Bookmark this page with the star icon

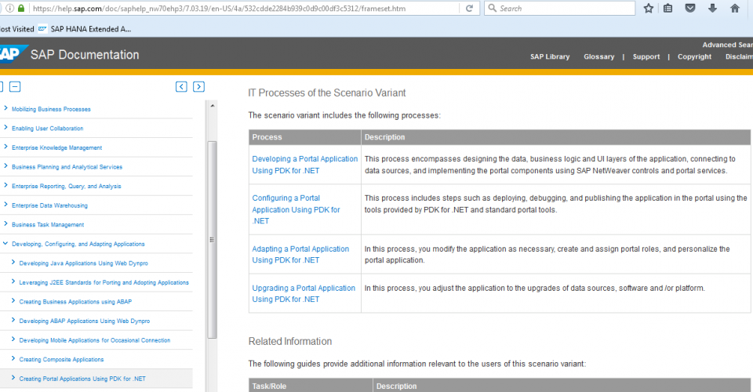[649, 8]
